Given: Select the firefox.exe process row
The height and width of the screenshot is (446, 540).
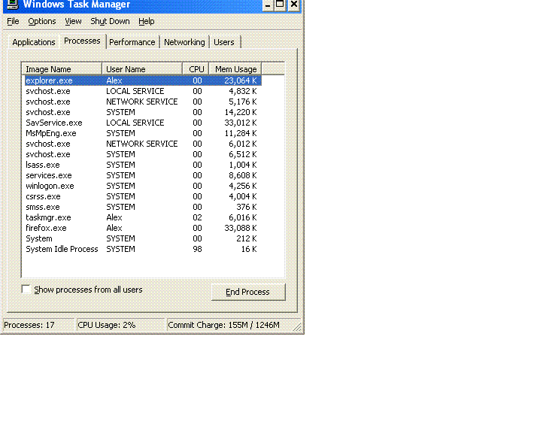Looking at the screenshot, I should click(x=46, y=228).
